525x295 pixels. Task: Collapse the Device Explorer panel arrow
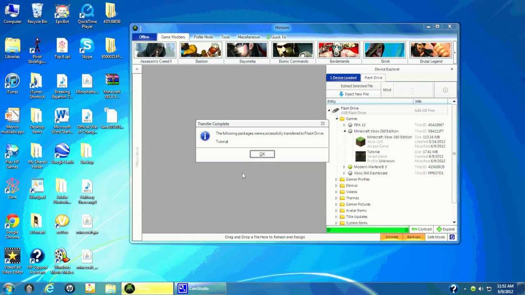452,69
